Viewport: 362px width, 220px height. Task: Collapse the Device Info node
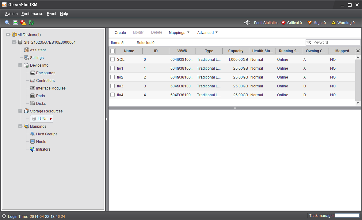pyautogui.click(x=20, y=65)
